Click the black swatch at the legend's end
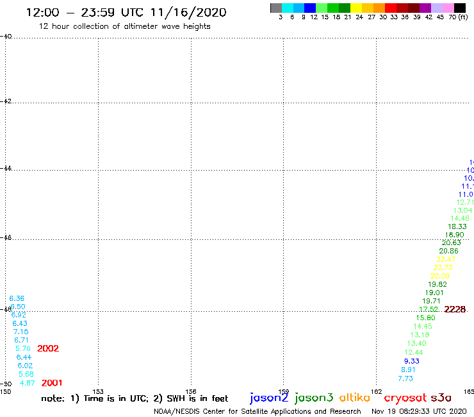Screen dimensions: 474x417 click(x=459, y=8)
